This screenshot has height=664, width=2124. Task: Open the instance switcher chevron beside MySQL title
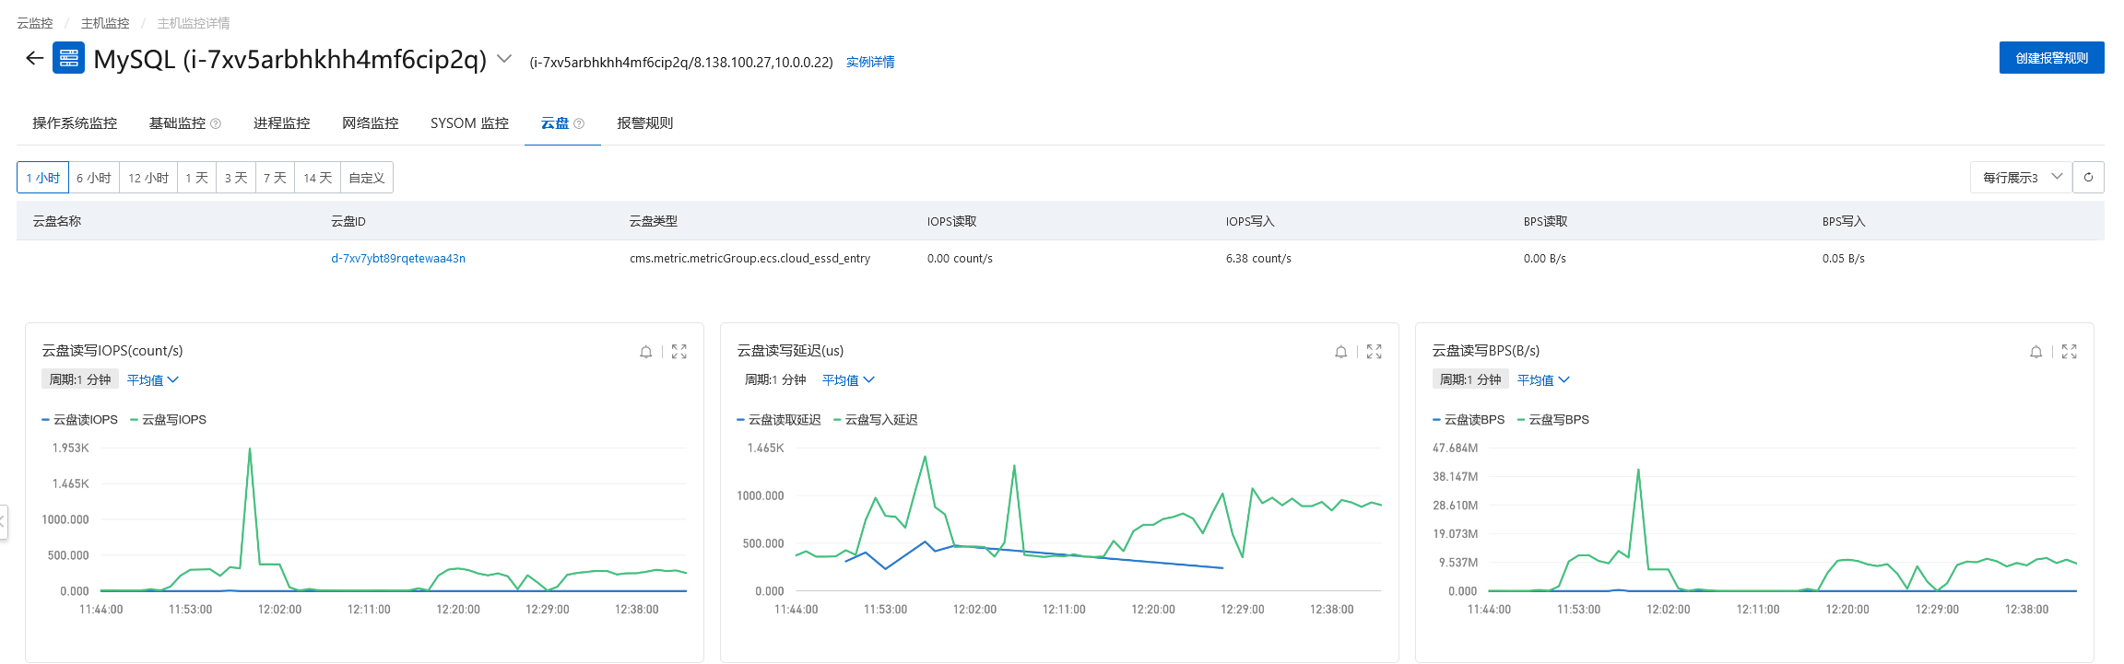coord(504,59)
